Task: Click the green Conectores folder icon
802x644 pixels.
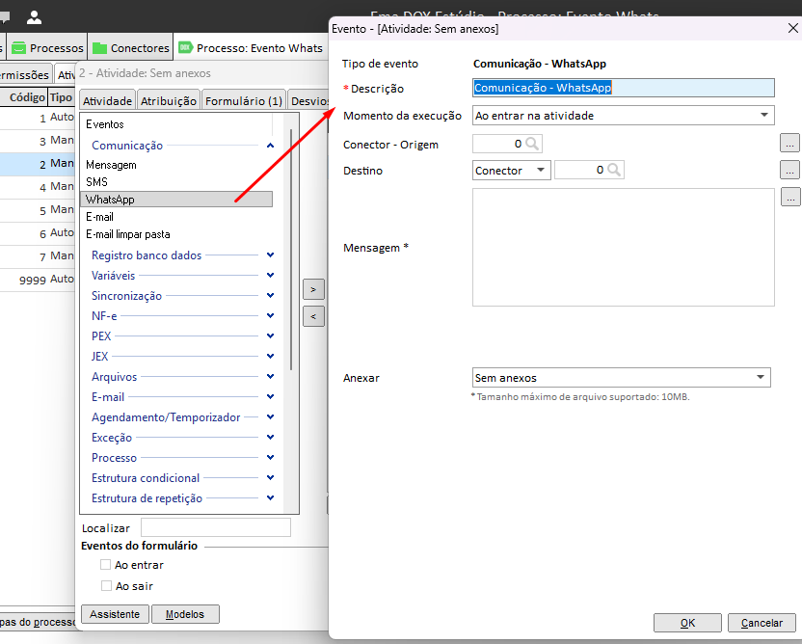Action: [x=99, y=48]
